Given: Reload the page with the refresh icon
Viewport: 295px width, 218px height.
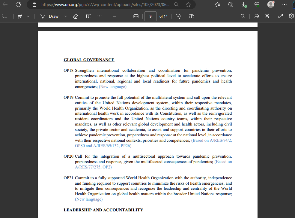Looking at the screenshot, I should 18,4.
